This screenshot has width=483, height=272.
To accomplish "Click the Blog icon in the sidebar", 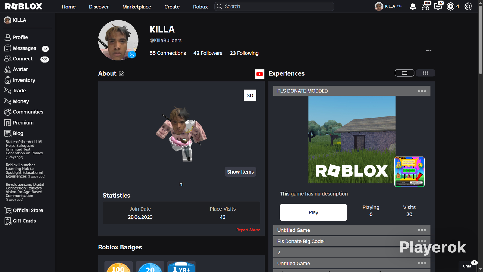I will point(8,133).
